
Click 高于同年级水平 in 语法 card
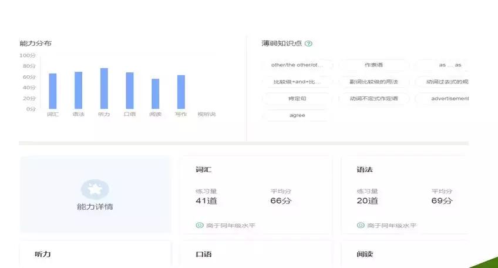coord(392,226)
